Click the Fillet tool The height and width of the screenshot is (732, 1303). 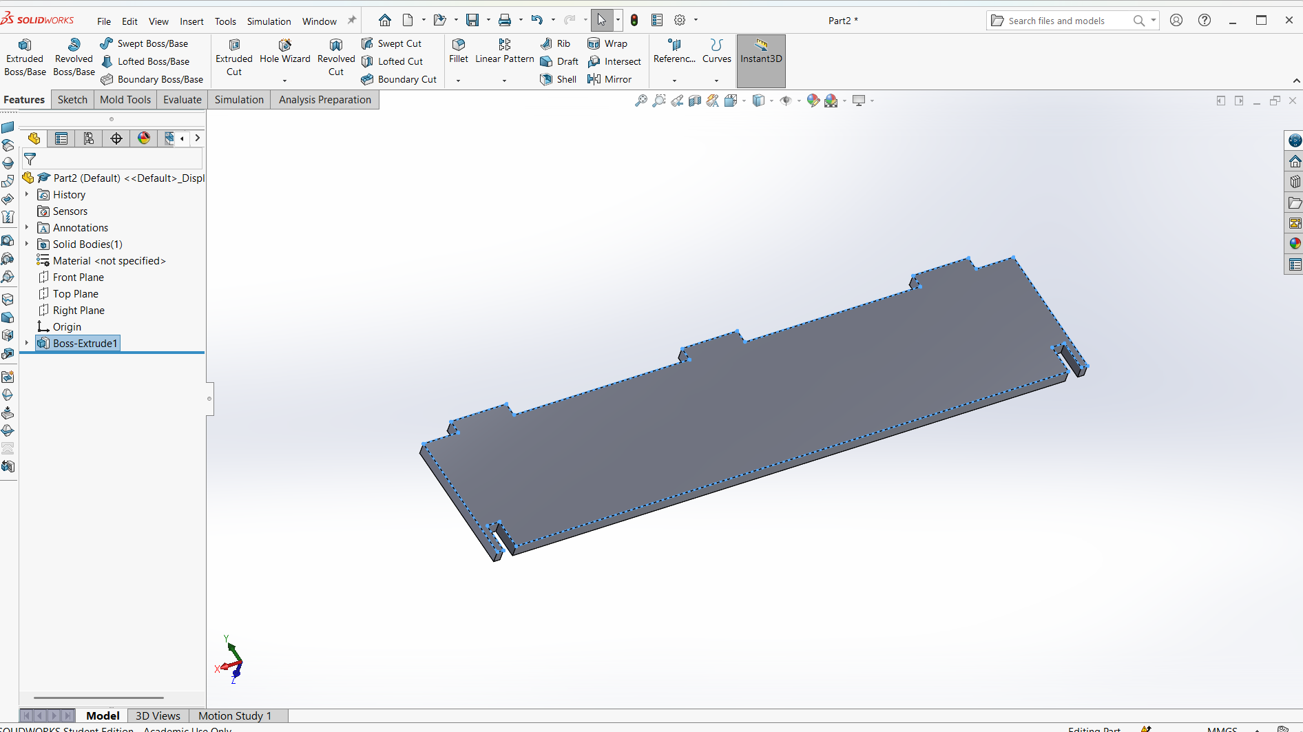(x=459, y=52)
